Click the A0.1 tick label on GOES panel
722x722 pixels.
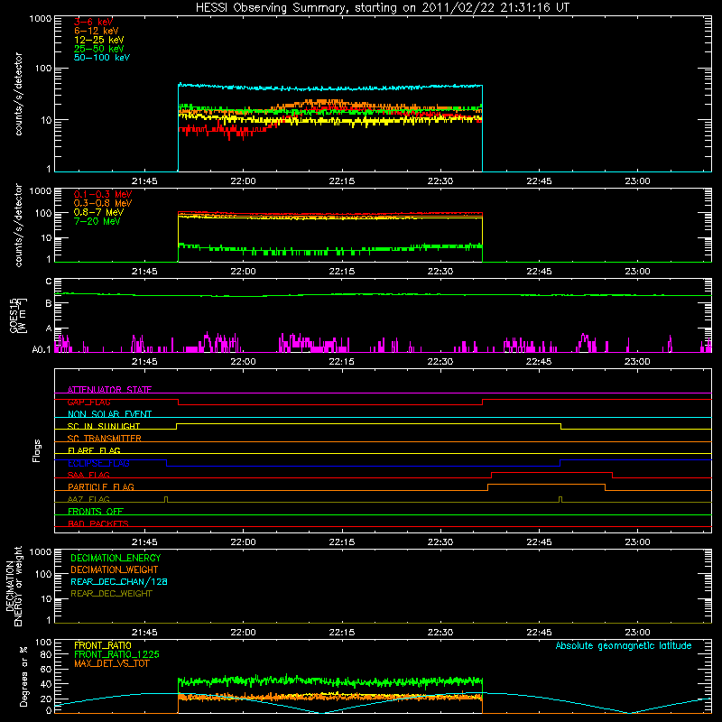42,350
